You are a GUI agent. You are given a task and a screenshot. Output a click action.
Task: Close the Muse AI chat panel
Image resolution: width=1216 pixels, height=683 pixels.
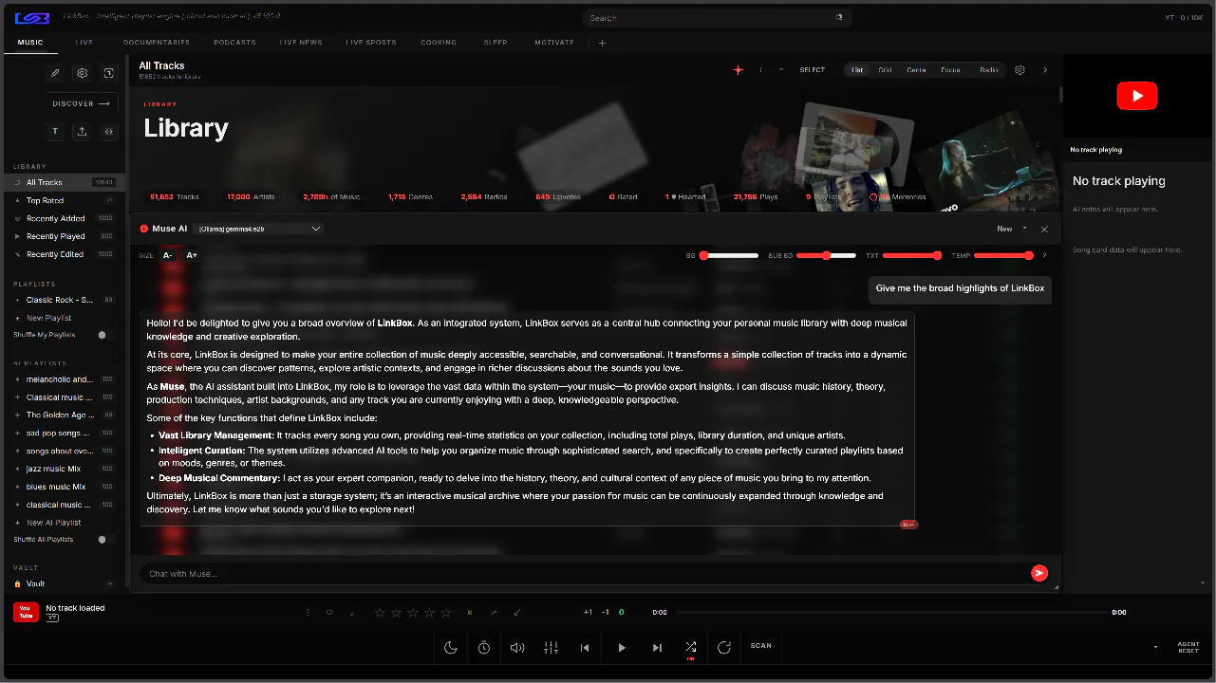(1044, 229)
